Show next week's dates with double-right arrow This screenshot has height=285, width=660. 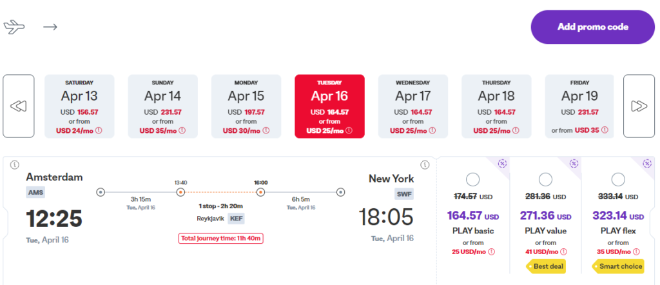coord(639,106)
